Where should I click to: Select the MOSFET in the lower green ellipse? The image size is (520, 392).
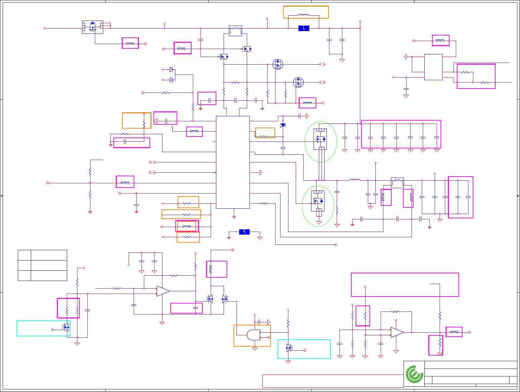(x=318, y=201)
